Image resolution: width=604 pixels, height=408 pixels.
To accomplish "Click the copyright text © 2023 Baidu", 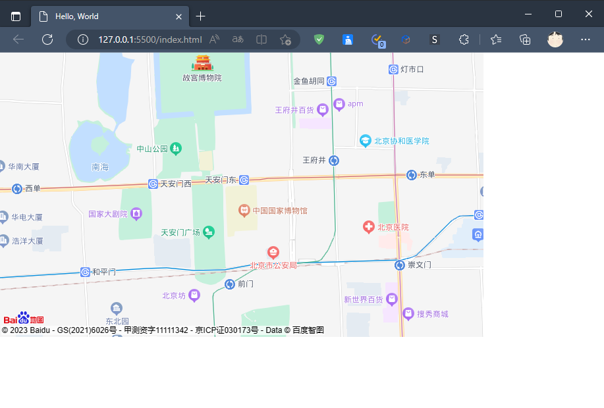I will point(26,330).
